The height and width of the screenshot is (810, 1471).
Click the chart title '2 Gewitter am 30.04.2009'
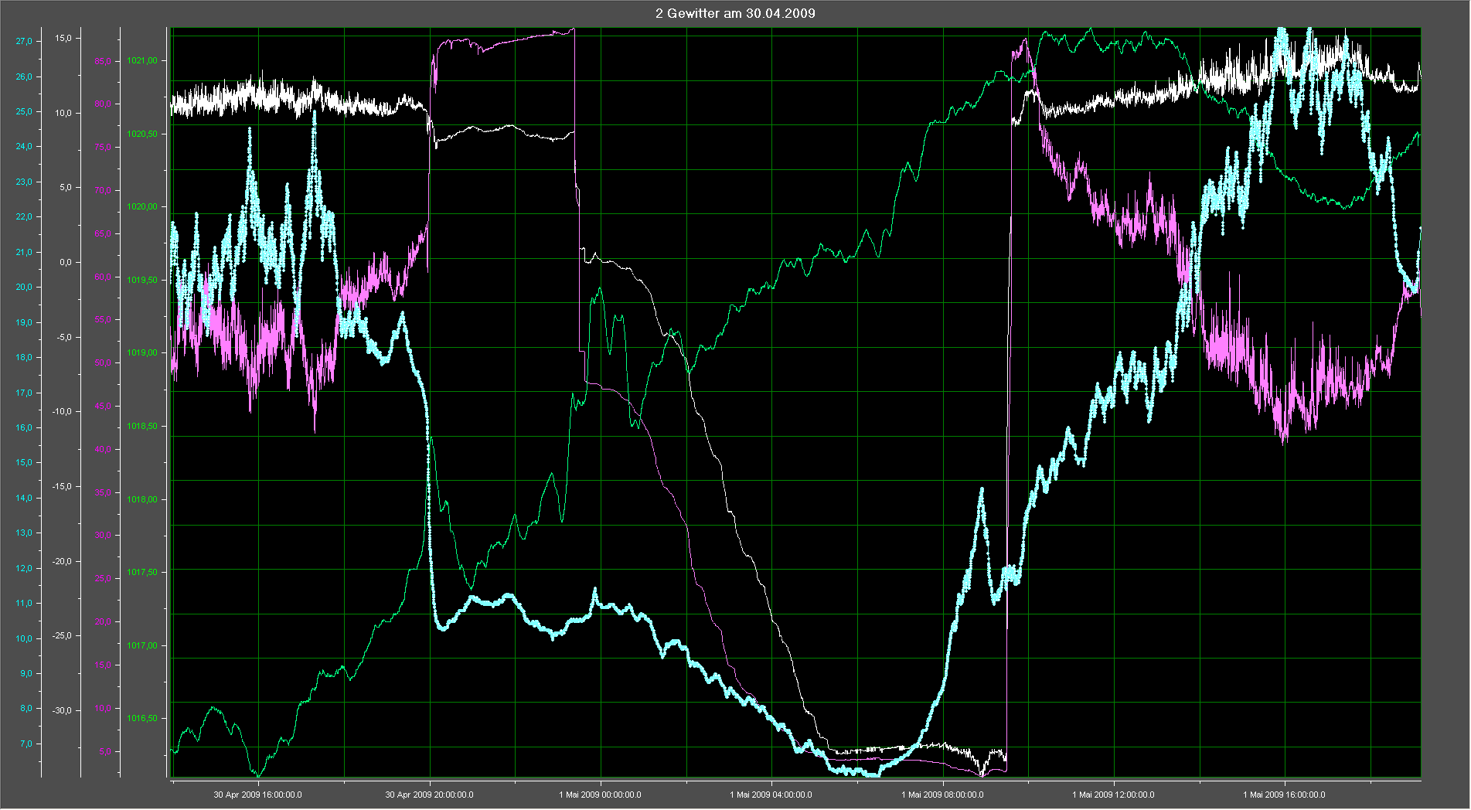[x=735, y=13]
